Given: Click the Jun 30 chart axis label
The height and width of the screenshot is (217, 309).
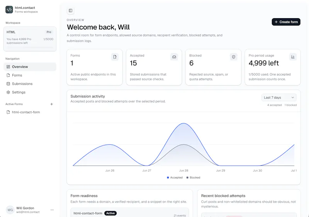Looking at the screenshot, I should [x=257, y=171].
